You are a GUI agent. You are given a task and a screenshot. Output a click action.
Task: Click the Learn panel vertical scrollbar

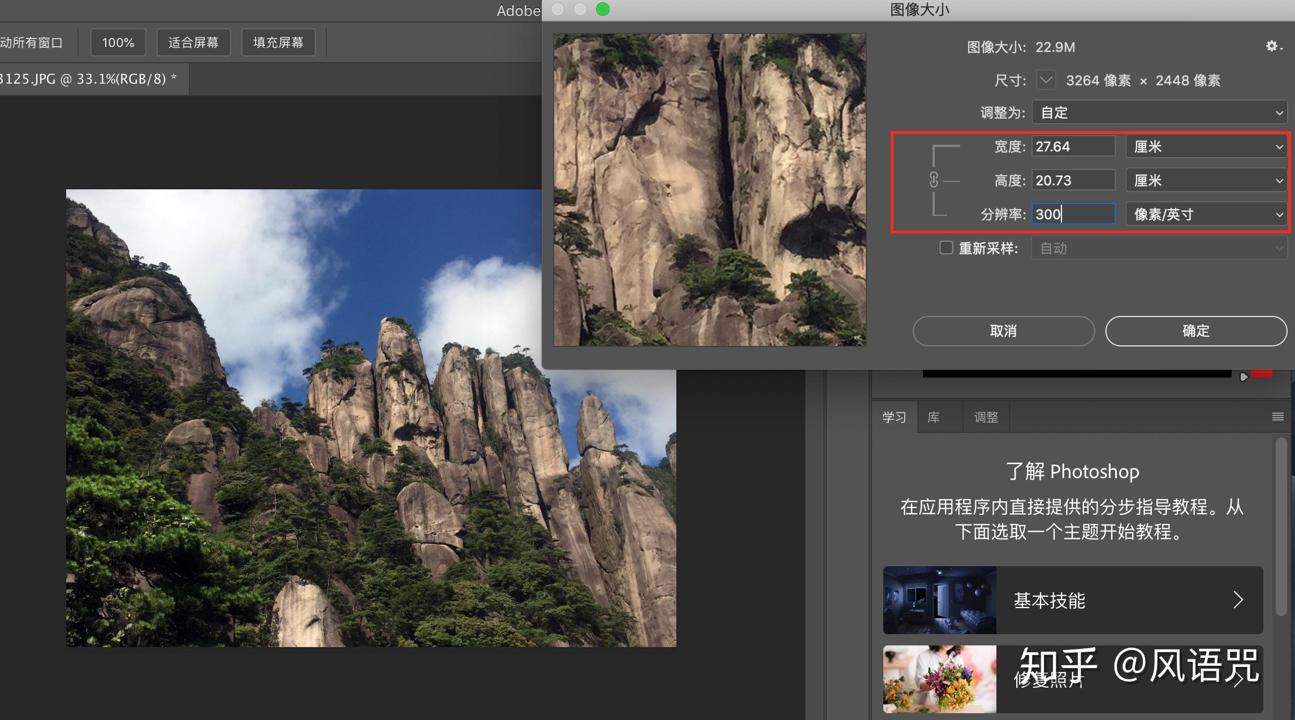coord(1281,526)
